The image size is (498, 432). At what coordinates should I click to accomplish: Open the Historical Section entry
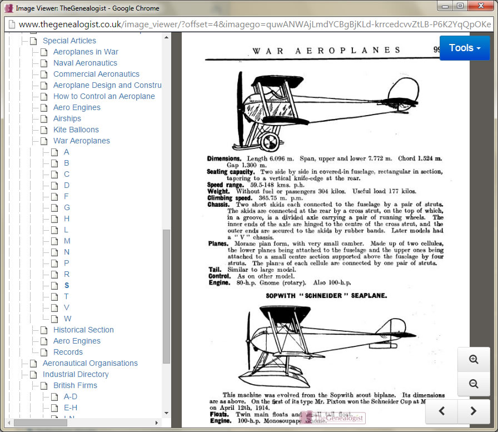coord(83,330)
